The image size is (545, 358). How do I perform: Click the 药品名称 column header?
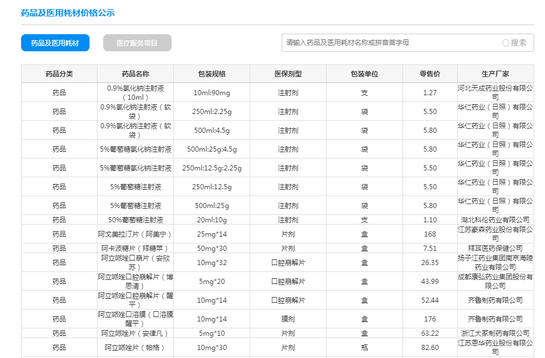tap(136, 74)
